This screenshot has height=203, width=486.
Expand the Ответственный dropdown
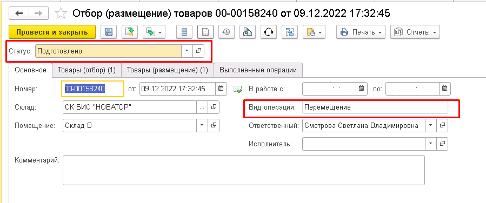click(430, 126)
